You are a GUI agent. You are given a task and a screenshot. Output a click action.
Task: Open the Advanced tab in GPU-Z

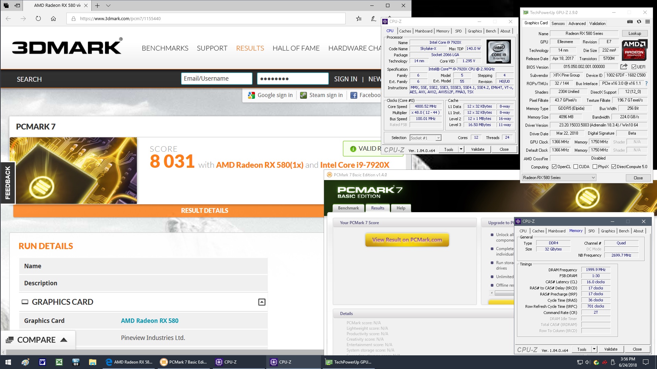pos(577,23)
